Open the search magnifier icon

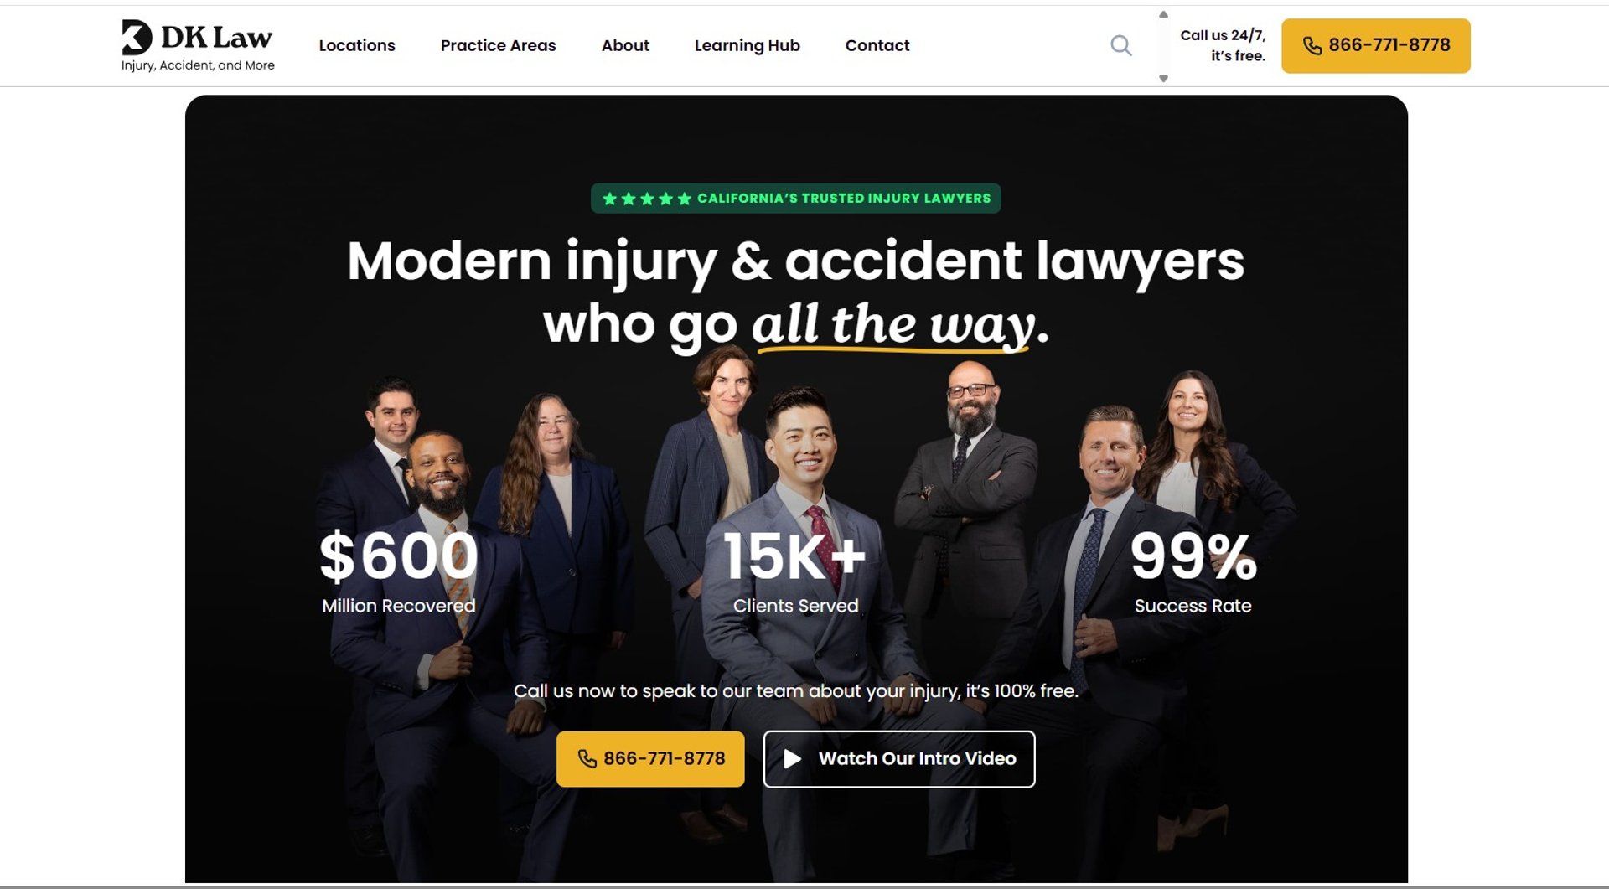coord(1120,45)
